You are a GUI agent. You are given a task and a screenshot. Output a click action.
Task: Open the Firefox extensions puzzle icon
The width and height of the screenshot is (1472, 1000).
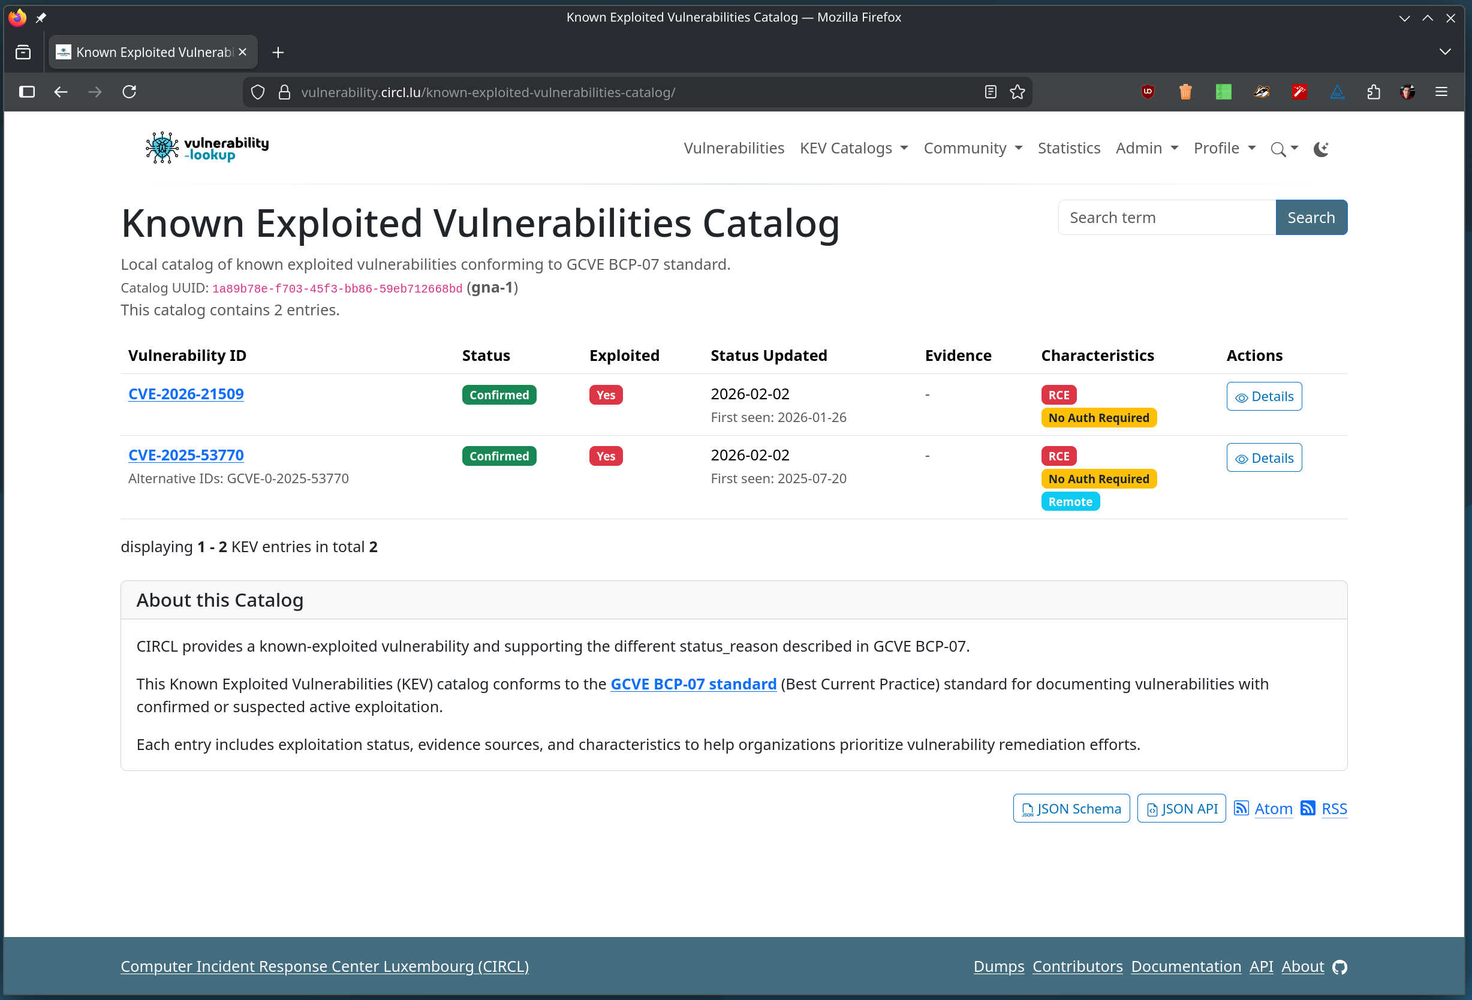1373,92
